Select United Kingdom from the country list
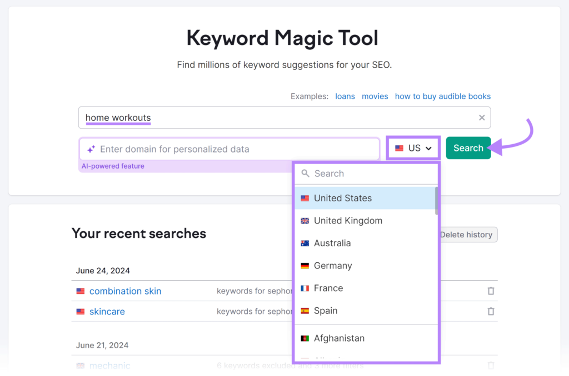569x376 pixels. 365,221
